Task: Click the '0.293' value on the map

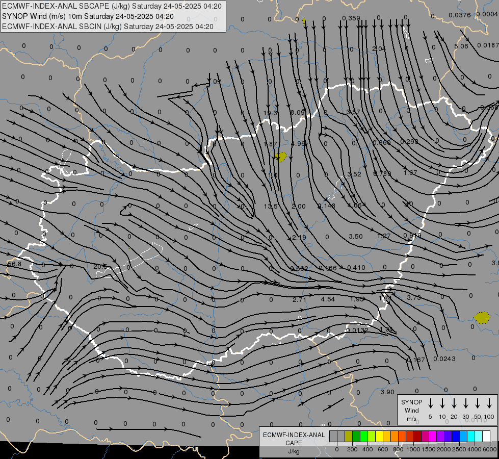Action: pos(409,141)
